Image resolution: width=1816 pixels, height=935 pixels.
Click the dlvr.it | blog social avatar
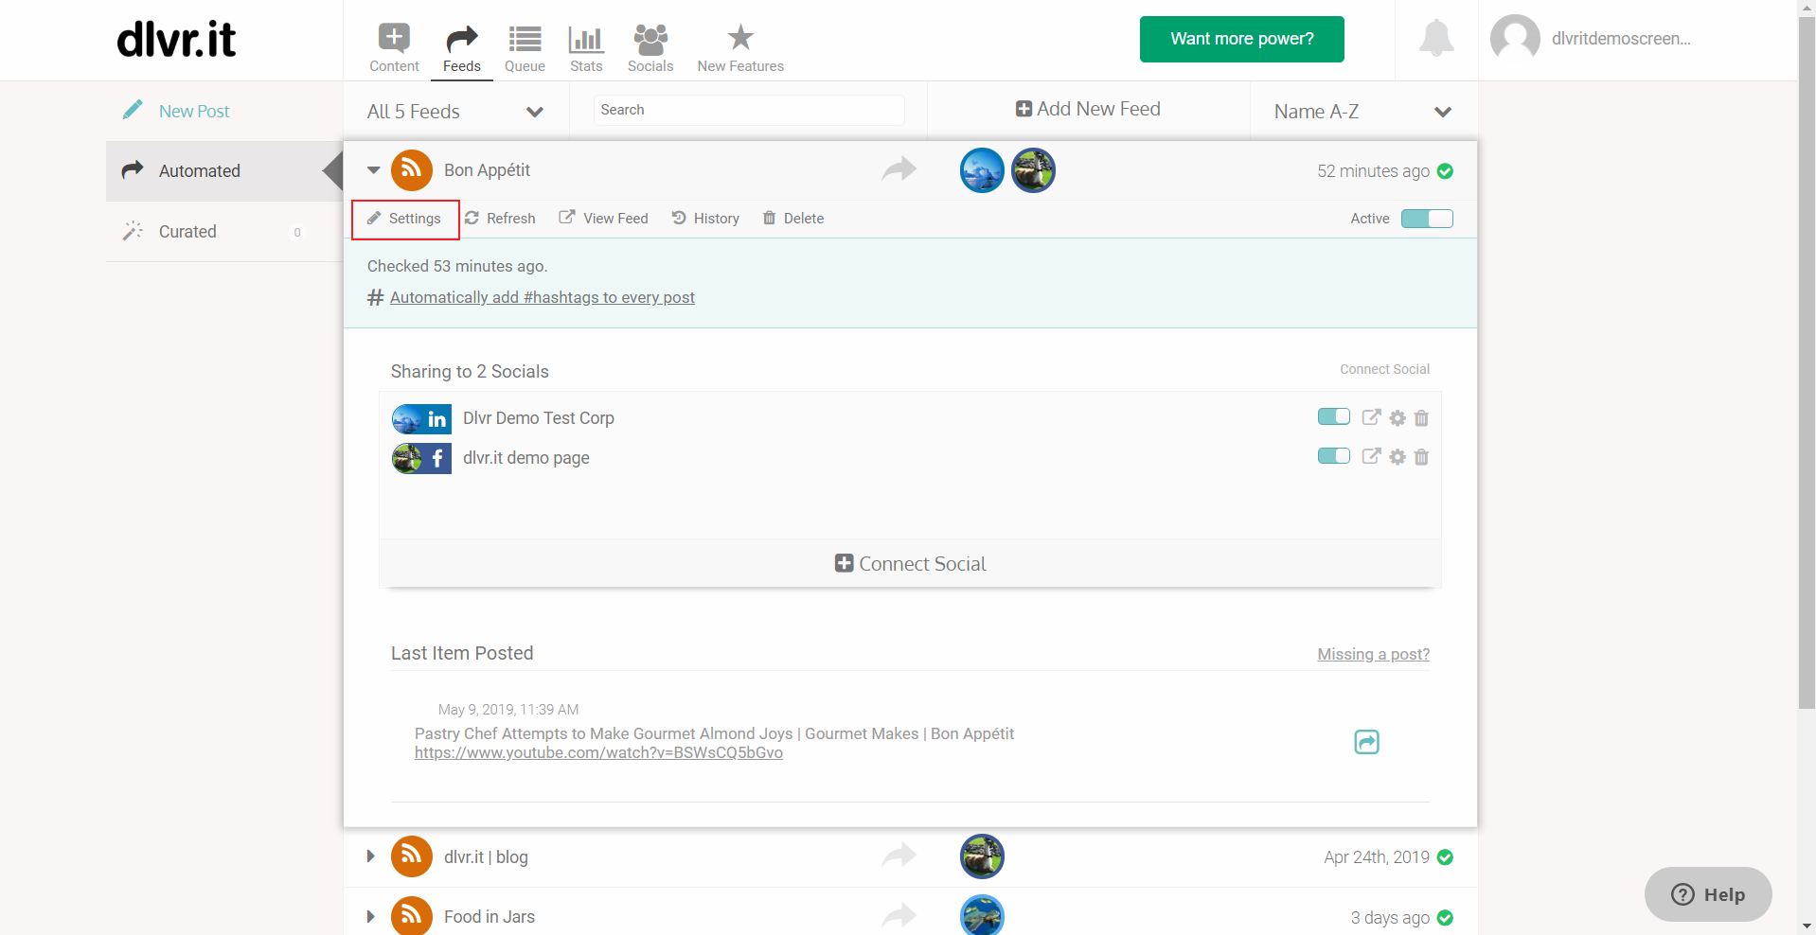click(x=983, y=856)
